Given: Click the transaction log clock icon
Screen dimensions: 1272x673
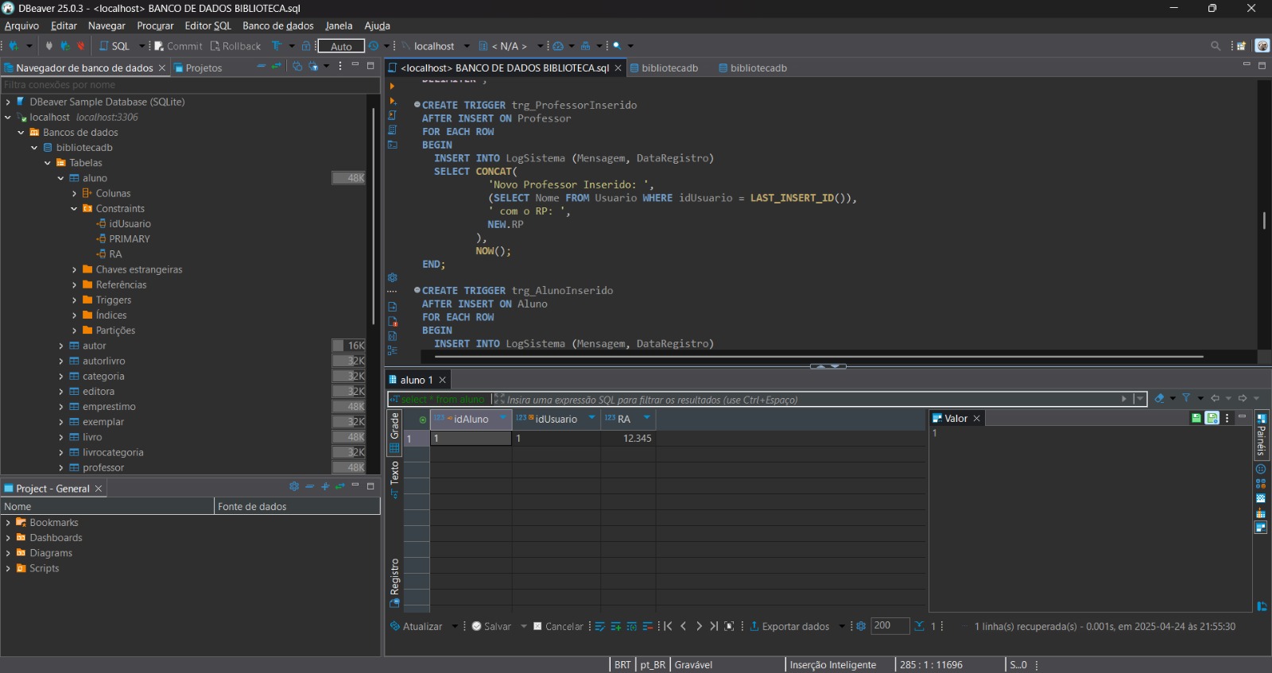Looking at the screenshot, I should (374, 46).
